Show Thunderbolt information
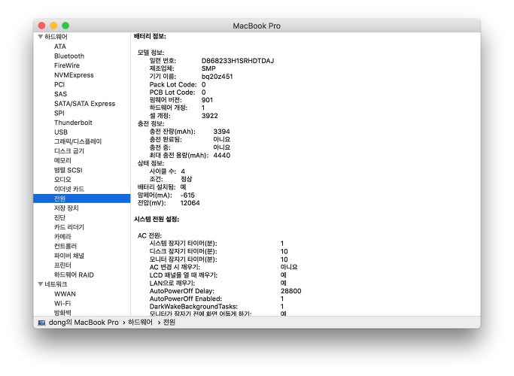The height and width of the screenshot is (376, 514). [x=73, y=123]
